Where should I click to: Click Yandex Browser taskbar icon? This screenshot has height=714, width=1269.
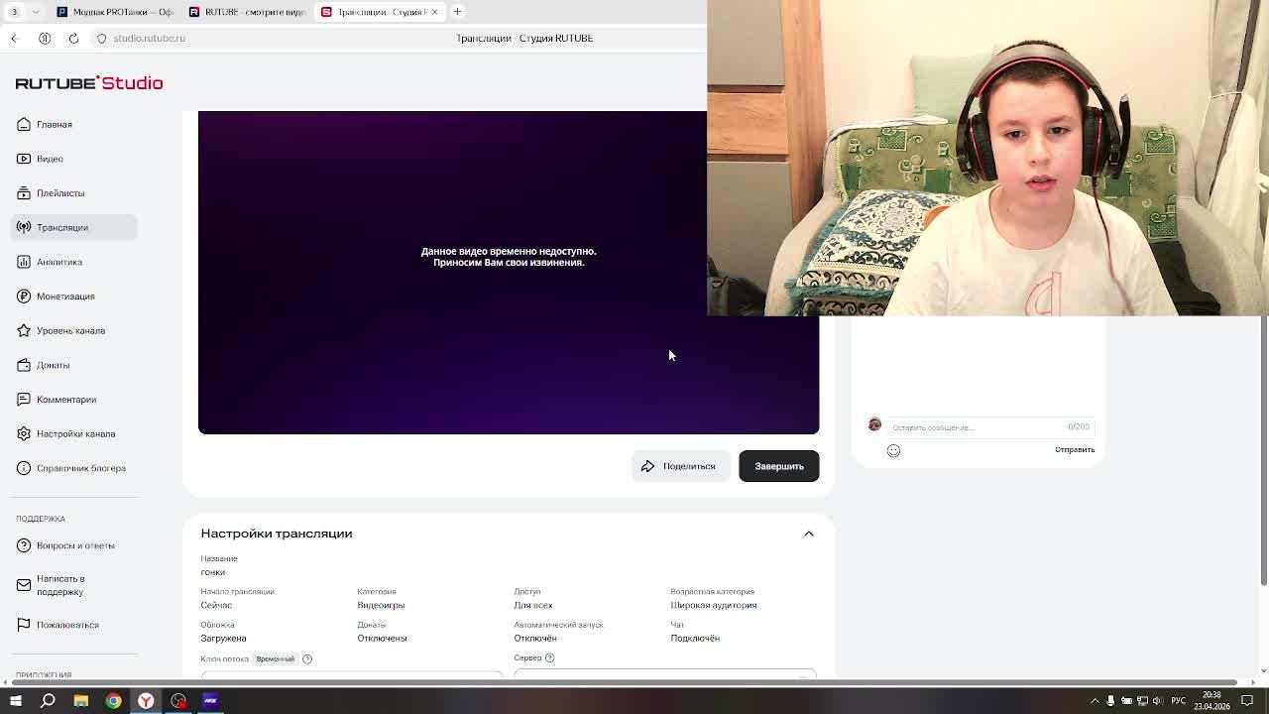[x=146, y=701]
